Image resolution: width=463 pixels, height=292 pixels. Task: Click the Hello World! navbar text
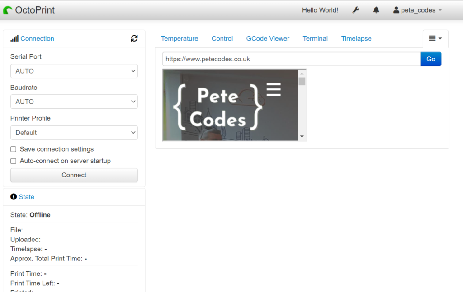point(320,10)
